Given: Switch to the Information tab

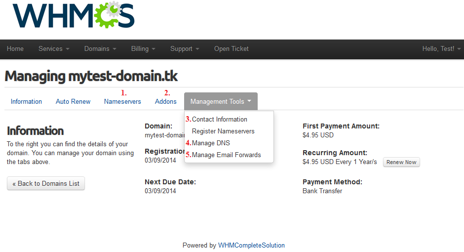Looking at the screenshot, I should [x=26, y=102].
